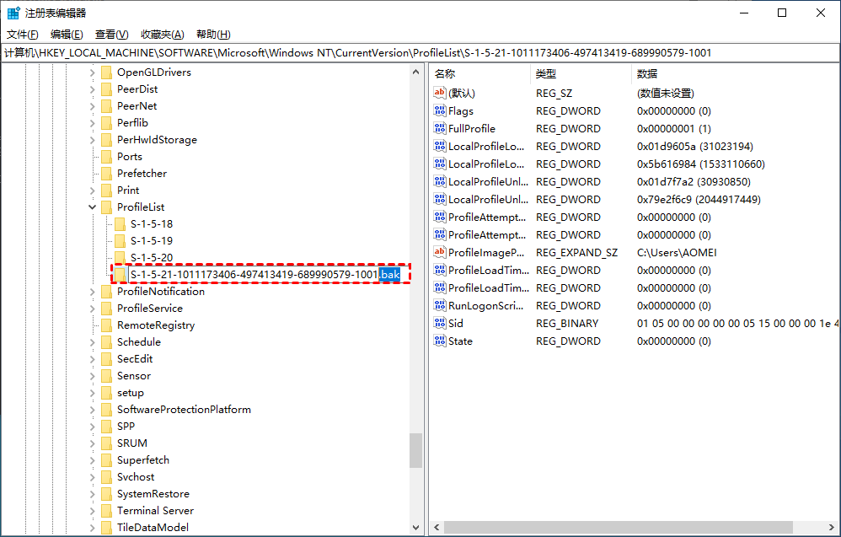Viewport: 841px width, 537px height.
Task: Click the SystemRestore folder icon
Action: 107,494
